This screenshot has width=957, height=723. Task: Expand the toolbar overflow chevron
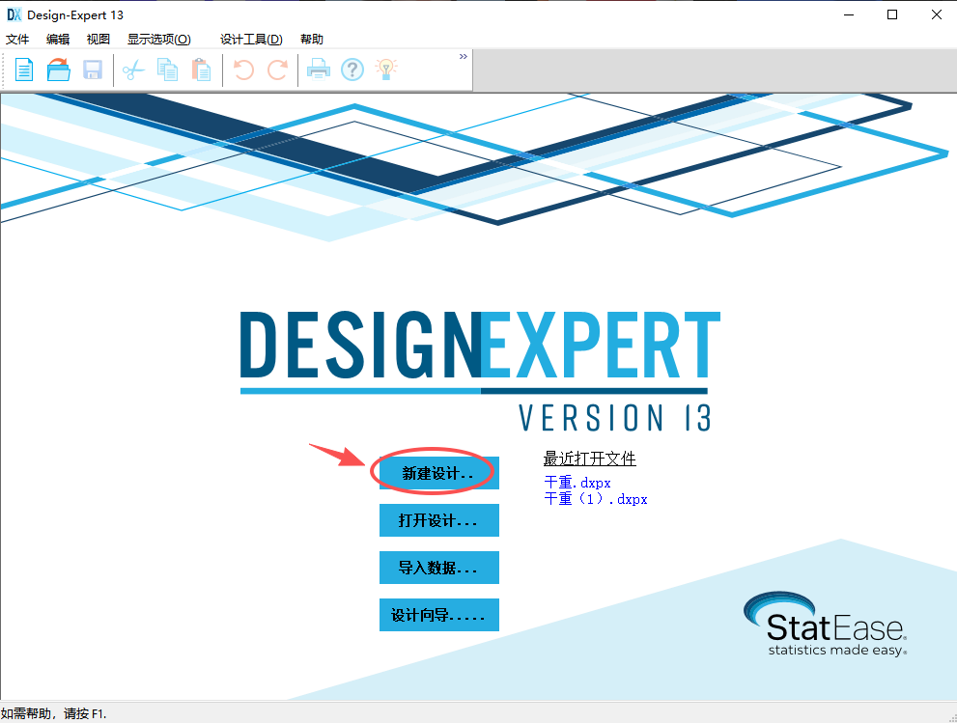(x=463, y=56)
